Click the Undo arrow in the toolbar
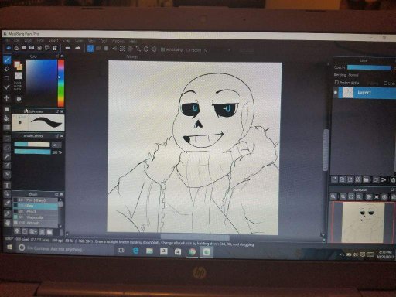This screenshot has width=396, height=297. tap(68, 48)
